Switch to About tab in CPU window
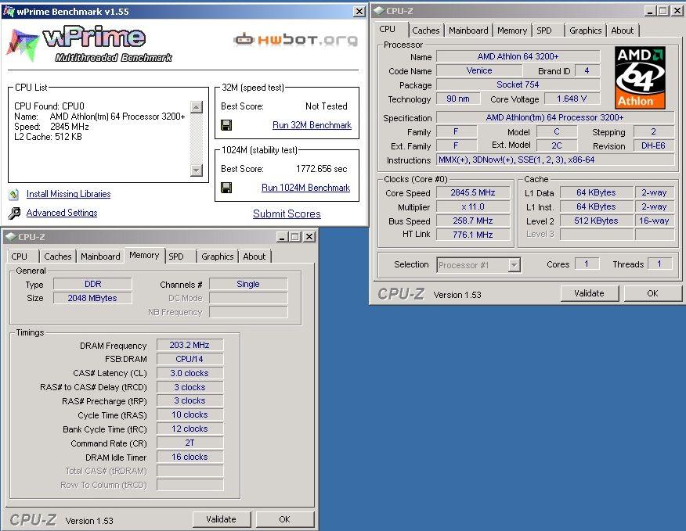 (622, 30)
